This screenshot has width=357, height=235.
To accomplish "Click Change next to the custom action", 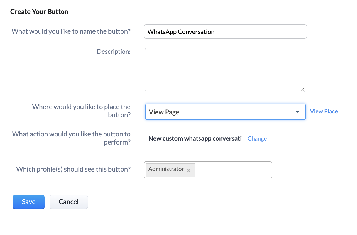I will click(x=257, y=139).
